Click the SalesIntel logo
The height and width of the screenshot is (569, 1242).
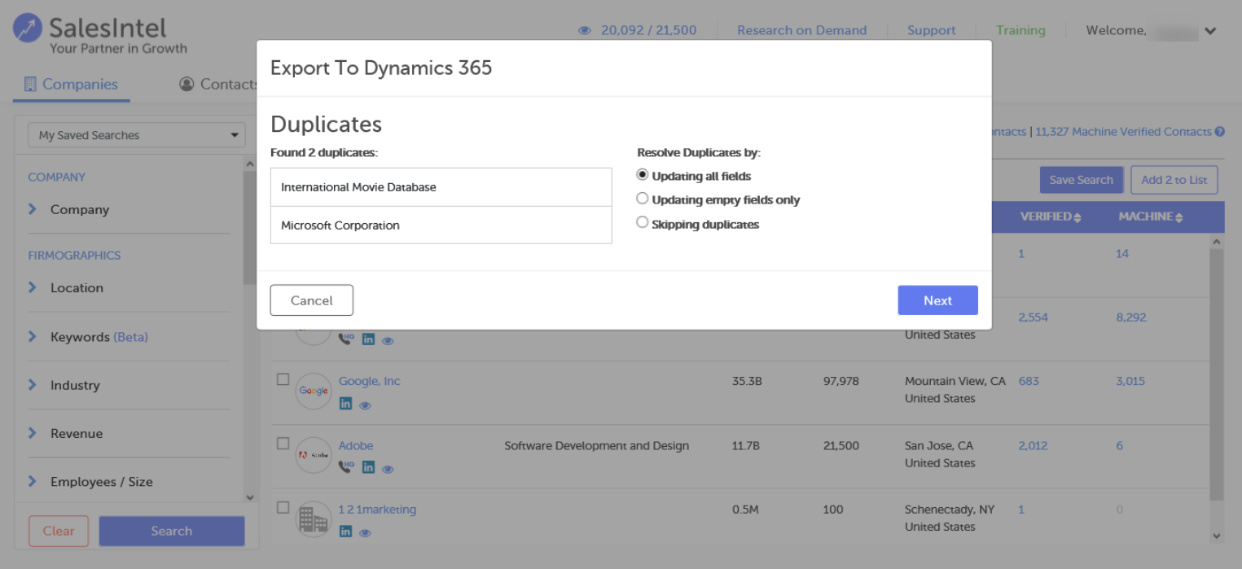[100, 36]
